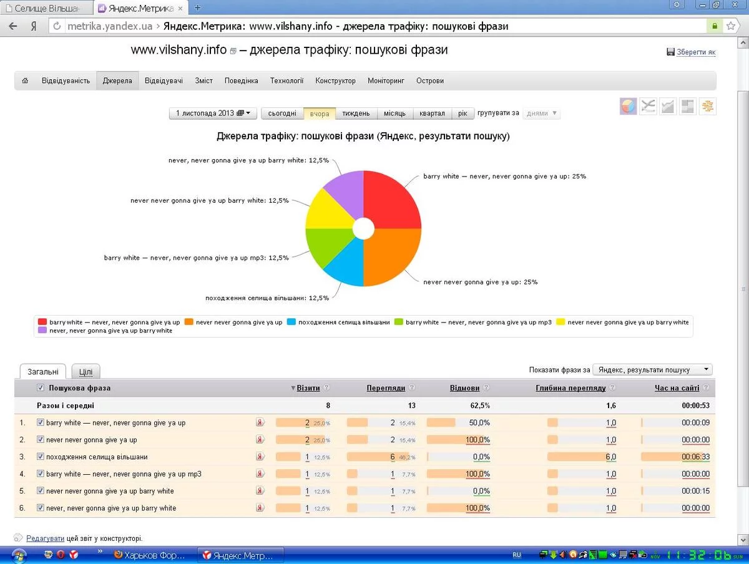
Task: Open the 'Відвідуваність' menu item
Action: pyautogui.click(x=66, y=80)
